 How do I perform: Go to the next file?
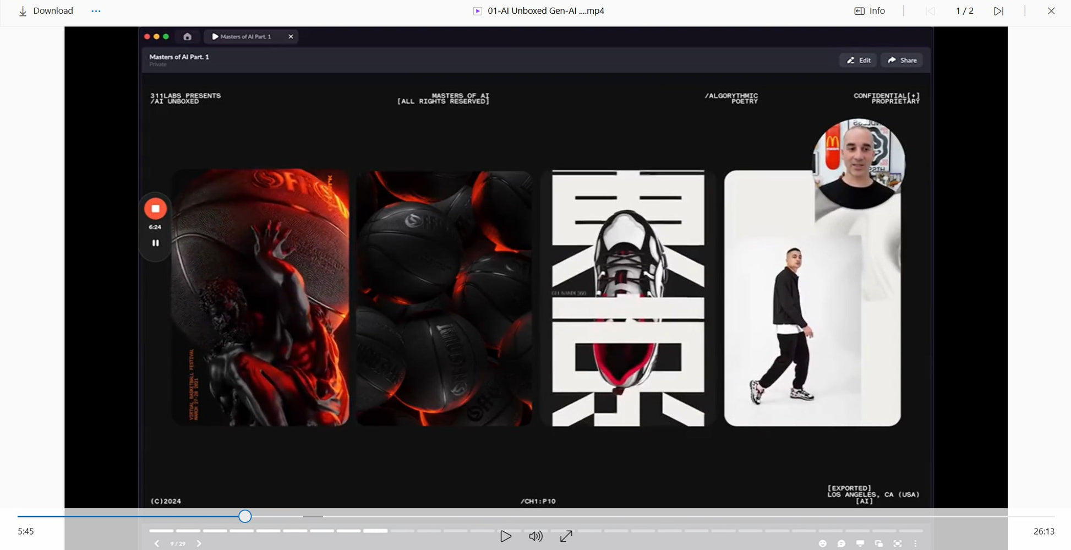click(x=998, y=11)
